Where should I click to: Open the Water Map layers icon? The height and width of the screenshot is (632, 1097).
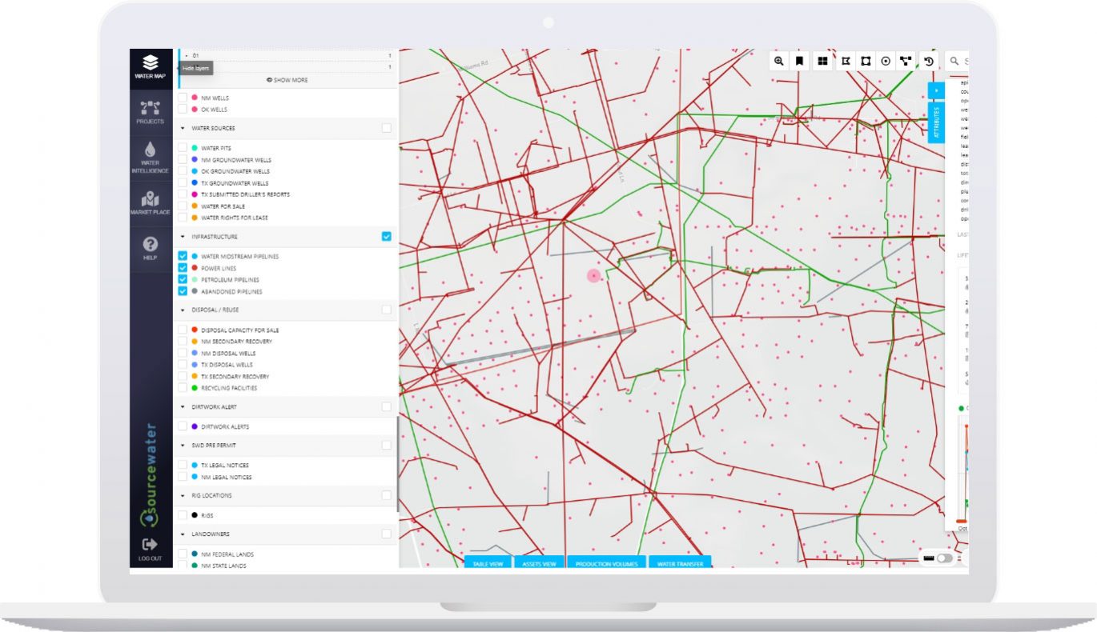[151, 62]
